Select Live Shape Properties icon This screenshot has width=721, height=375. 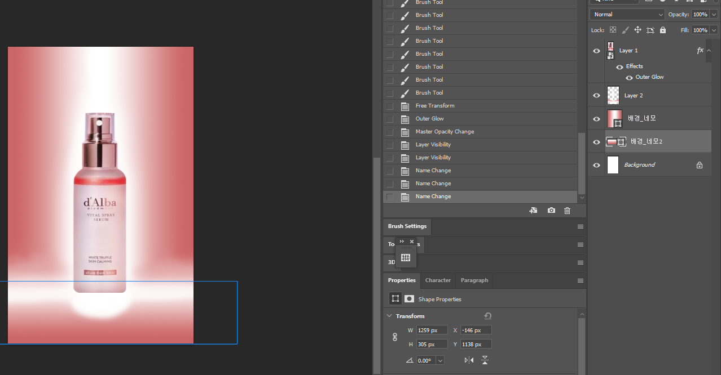pos(395,299)
